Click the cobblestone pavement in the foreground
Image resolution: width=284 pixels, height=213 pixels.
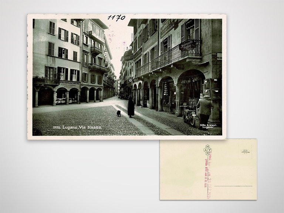[81, 118]
